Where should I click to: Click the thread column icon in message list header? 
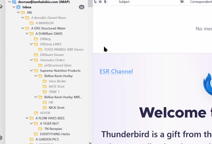(x=95, y=2)
